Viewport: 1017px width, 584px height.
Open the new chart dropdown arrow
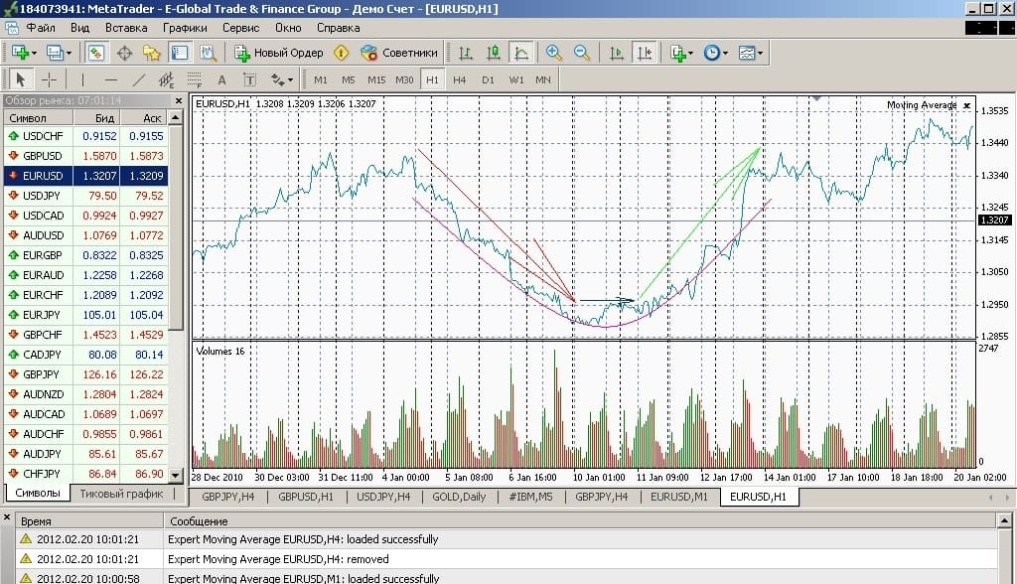click(34, 53)
